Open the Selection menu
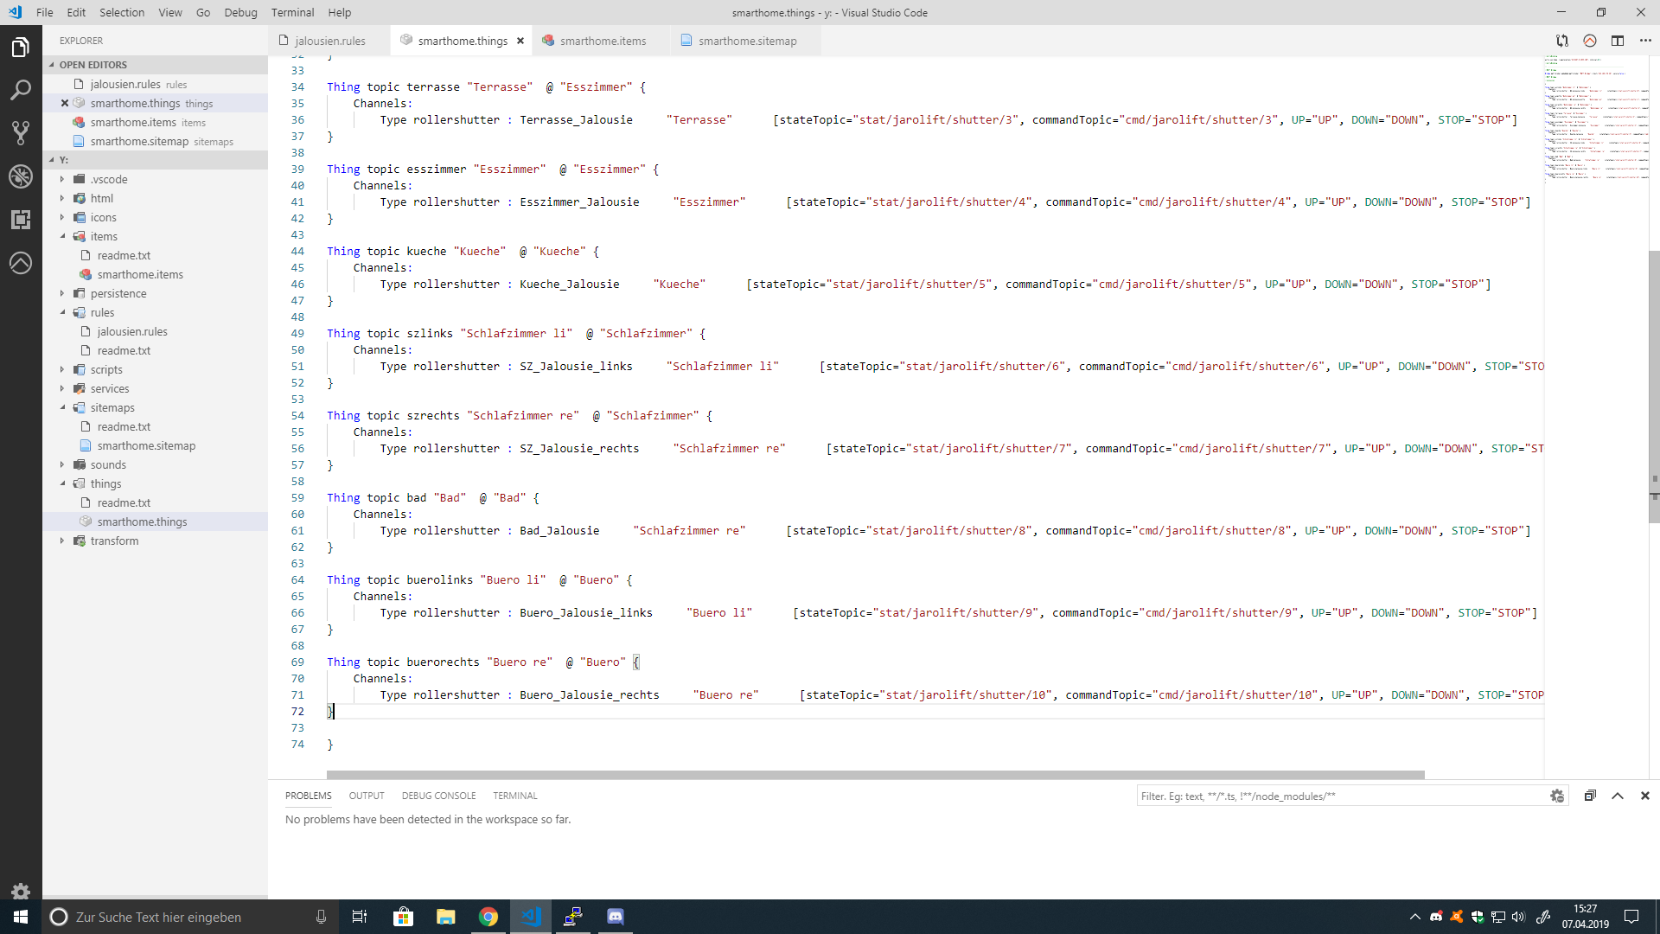This screenshot has height=934, width=1660. 122,12
